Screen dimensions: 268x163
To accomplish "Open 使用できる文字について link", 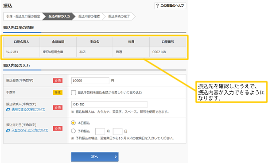I will (28, 109).
